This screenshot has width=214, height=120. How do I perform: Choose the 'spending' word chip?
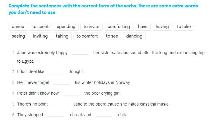(x=66, y=27)
